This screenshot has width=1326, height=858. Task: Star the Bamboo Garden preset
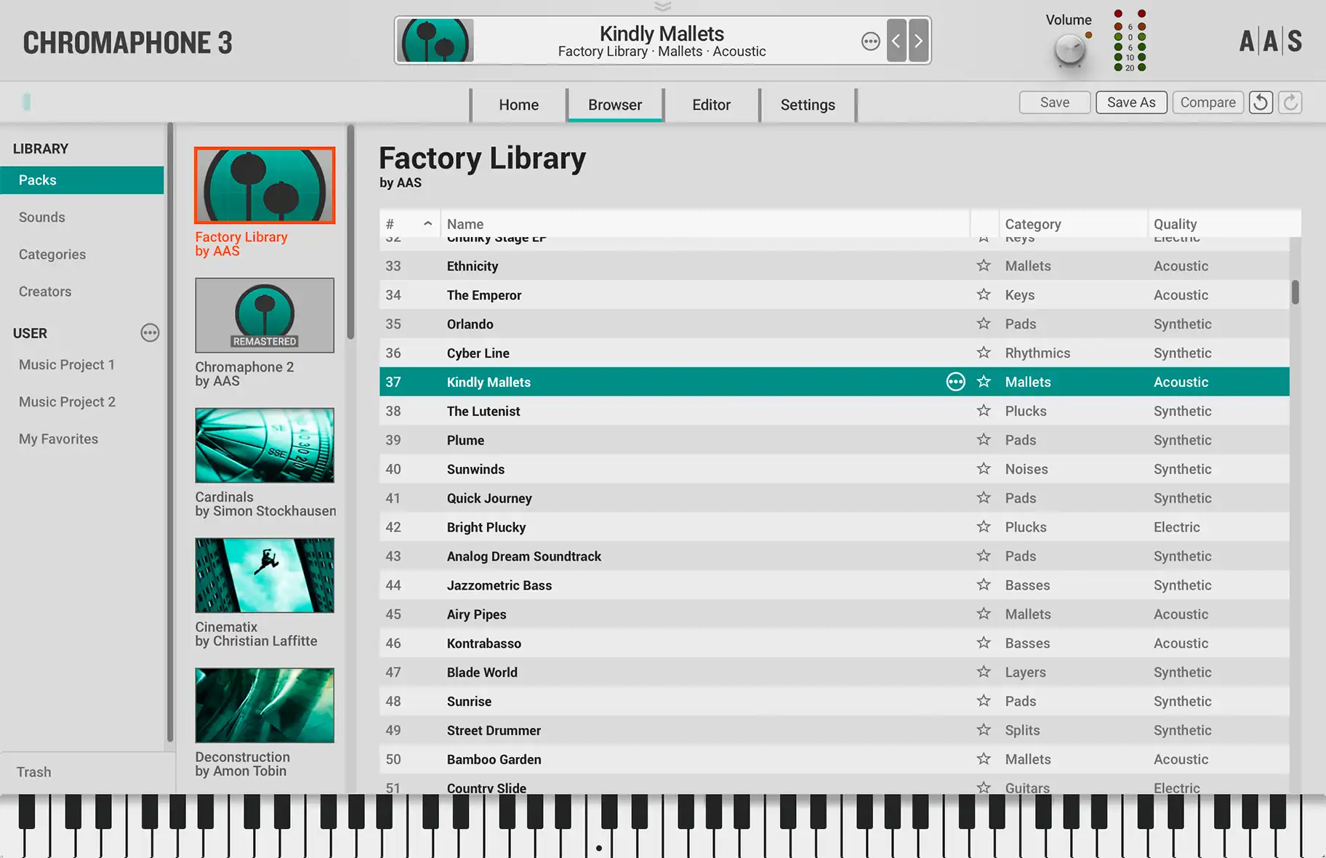[x=984, y=759]
